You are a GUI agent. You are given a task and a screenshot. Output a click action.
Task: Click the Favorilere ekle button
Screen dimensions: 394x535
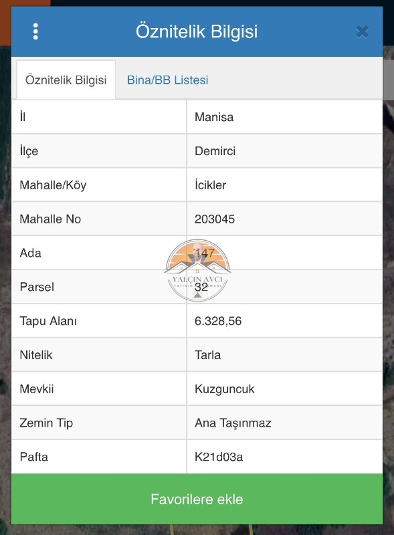click(197, 499)
